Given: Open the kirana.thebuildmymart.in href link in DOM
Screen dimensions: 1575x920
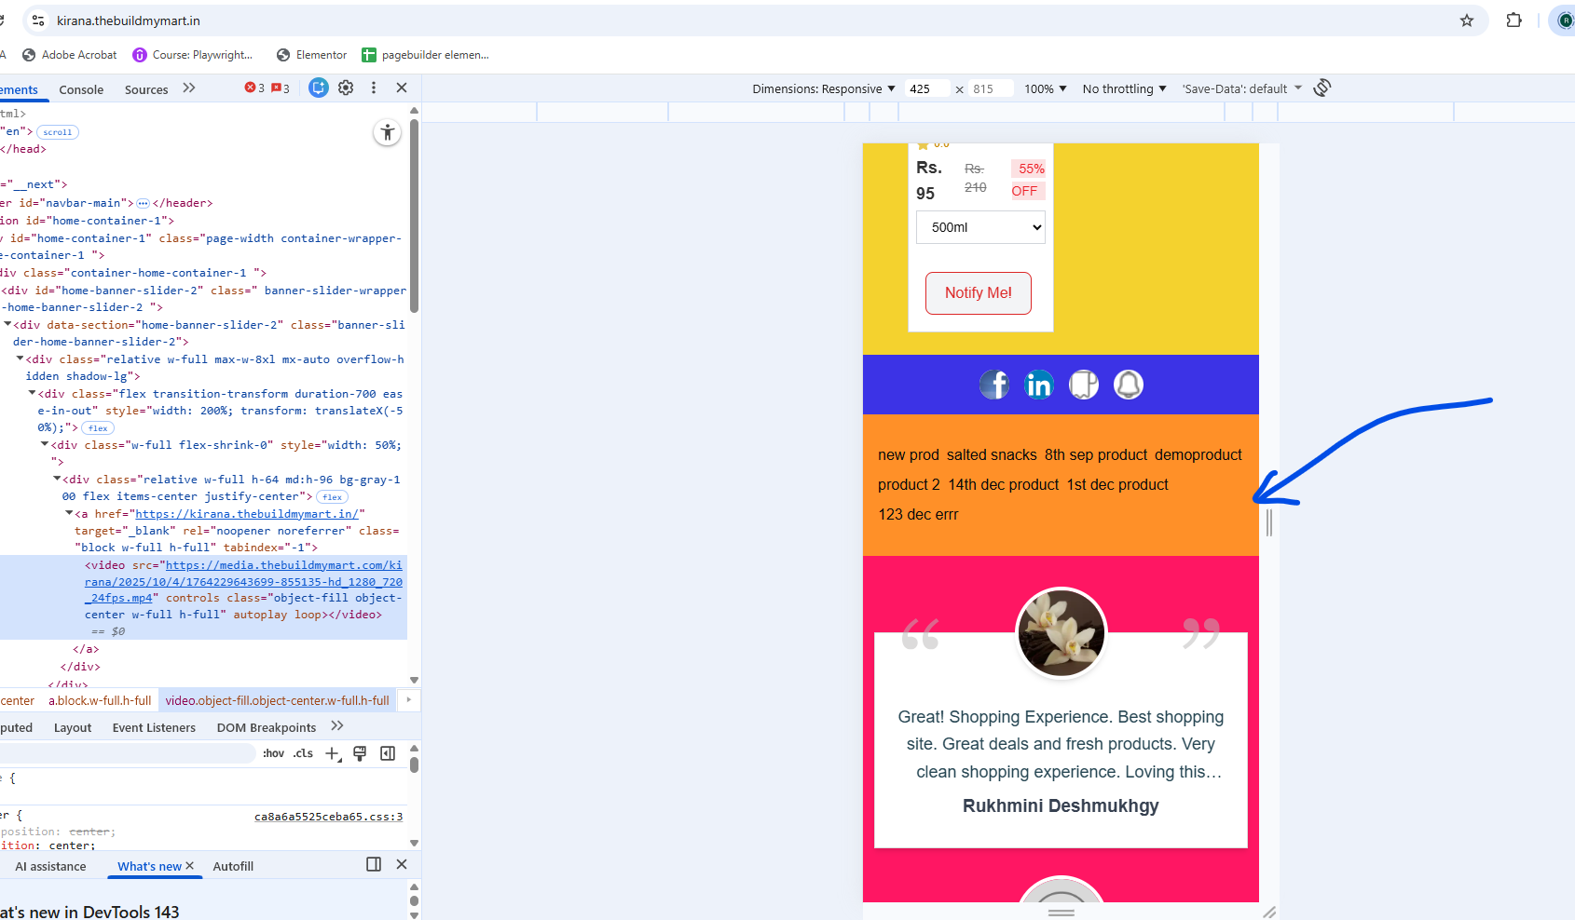Looking at the screenshot, I should tap(247, 514).
